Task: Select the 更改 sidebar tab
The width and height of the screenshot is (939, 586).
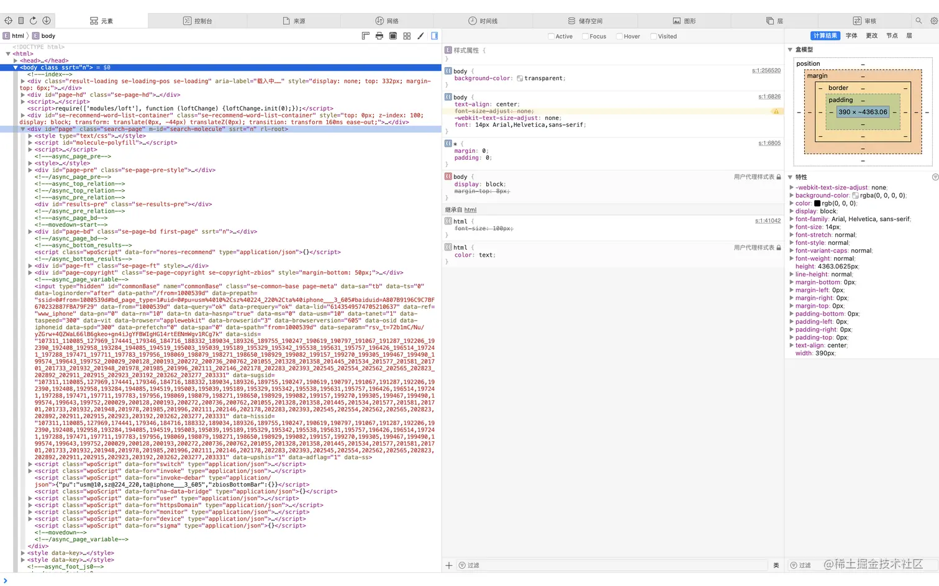Action: (872, 35)
